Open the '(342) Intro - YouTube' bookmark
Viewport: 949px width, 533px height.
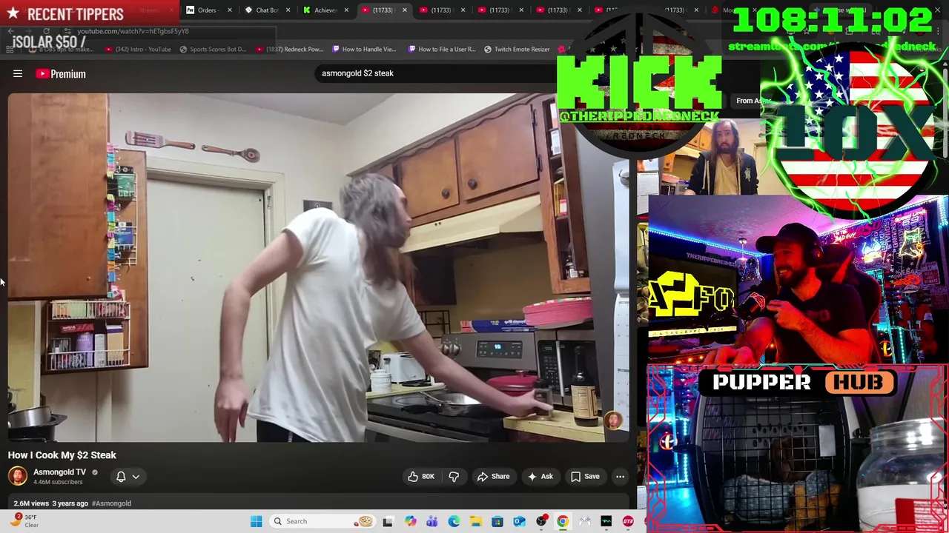[138, 50]
